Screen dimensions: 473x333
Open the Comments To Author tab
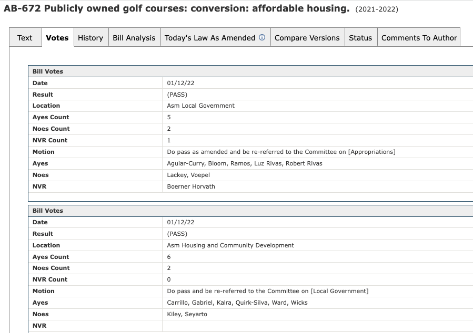click(x=419, y=38)
